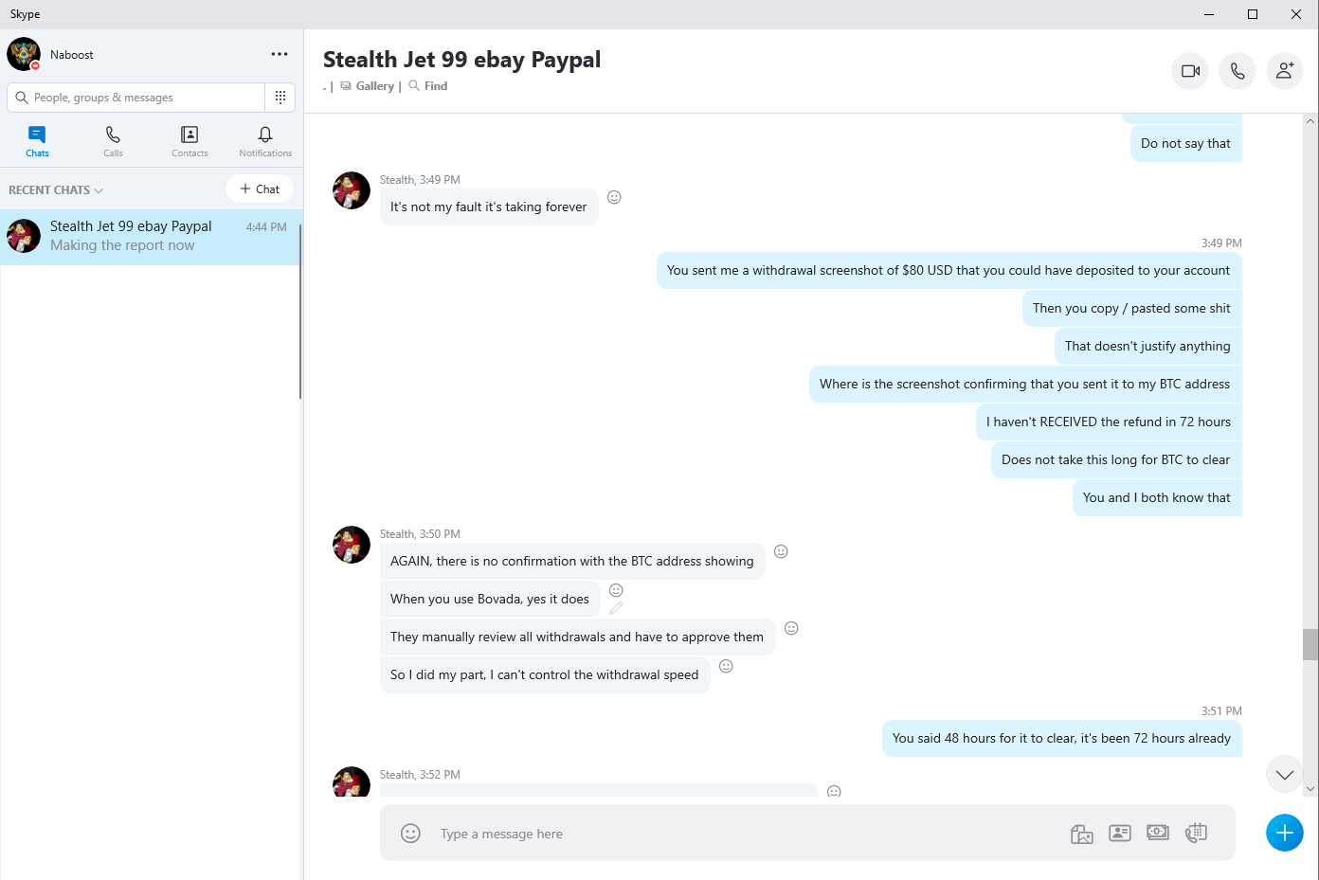Attach files or media to message
Viewport: 1319px width, 880px height.
pos(1082,834)
